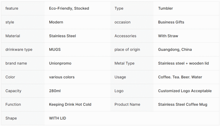Click the 'Modern' style value
The height and width of the screenshot is (126, 220).
click(56, 22)
